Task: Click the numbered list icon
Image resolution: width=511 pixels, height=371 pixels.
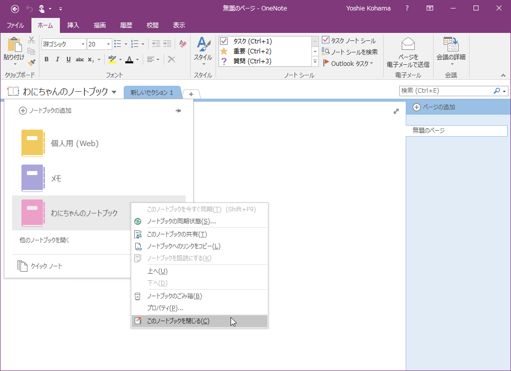Action: [135, 44]
